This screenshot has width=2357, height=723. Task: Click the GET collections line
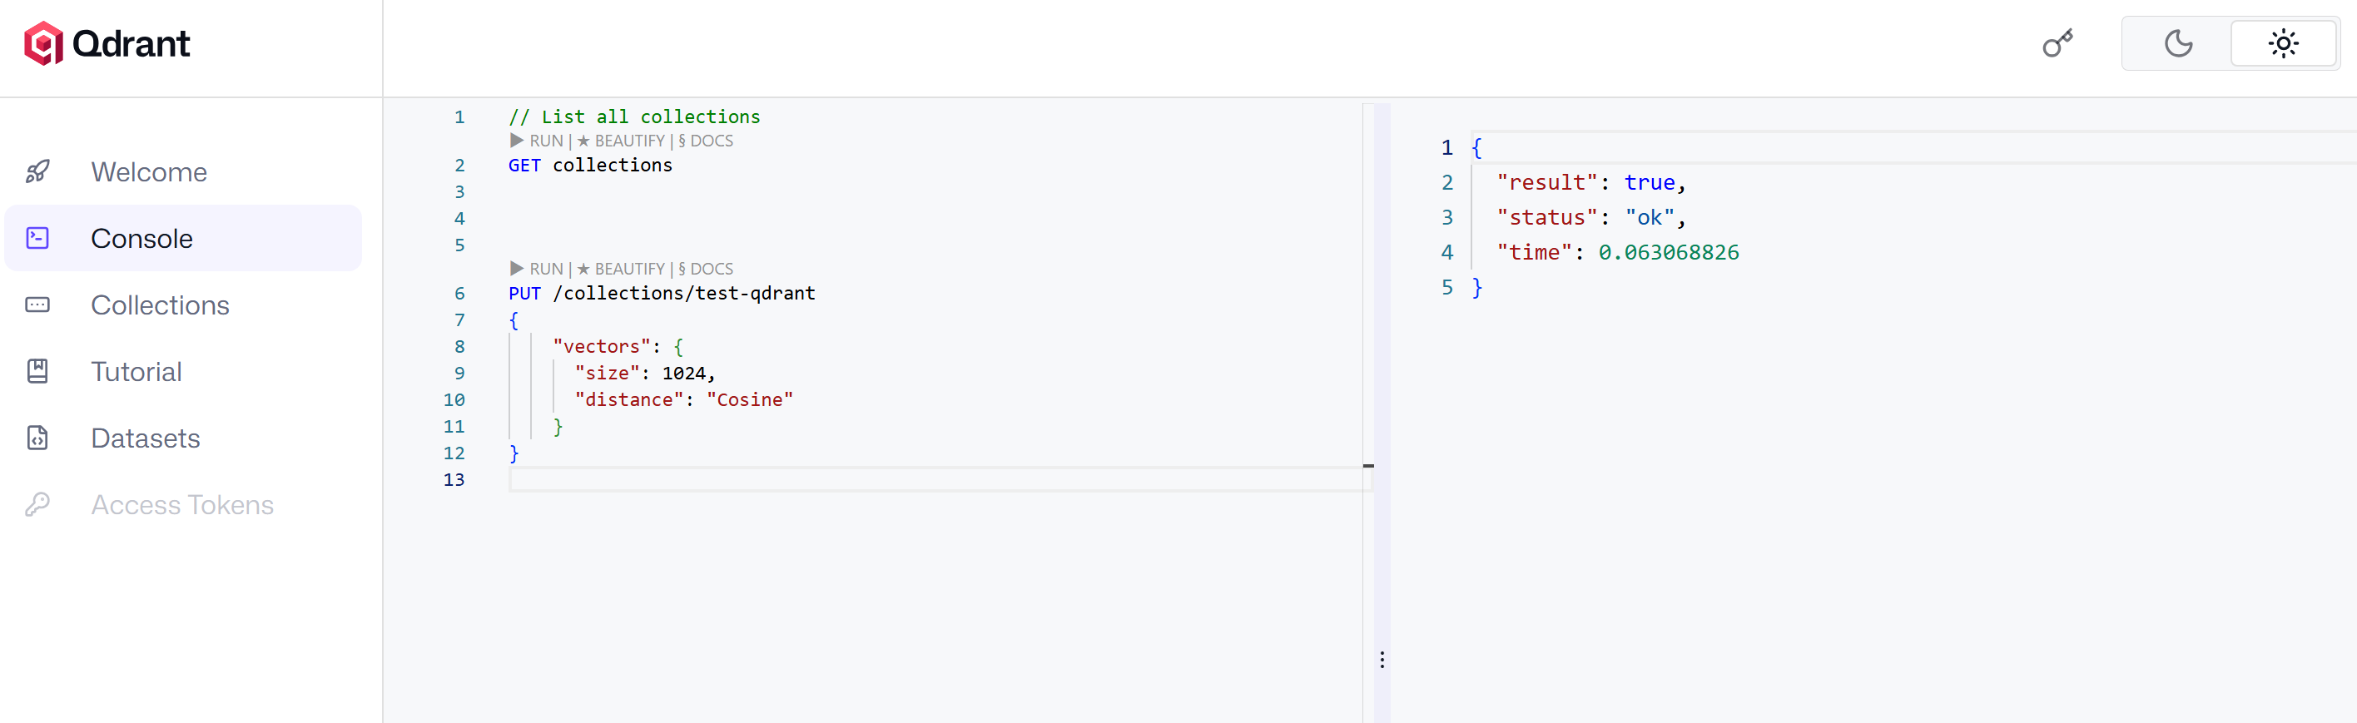tap(590, 166)
